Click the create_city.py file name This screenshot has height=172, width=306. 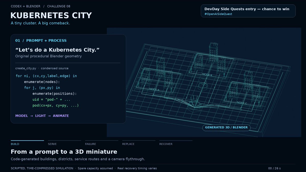click(25, 68)
